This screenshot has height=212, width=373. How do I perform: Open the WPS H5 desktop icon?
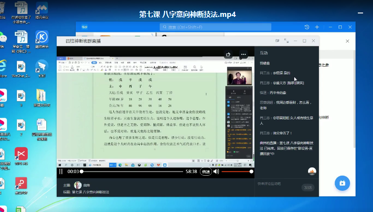tap(21, 156)
